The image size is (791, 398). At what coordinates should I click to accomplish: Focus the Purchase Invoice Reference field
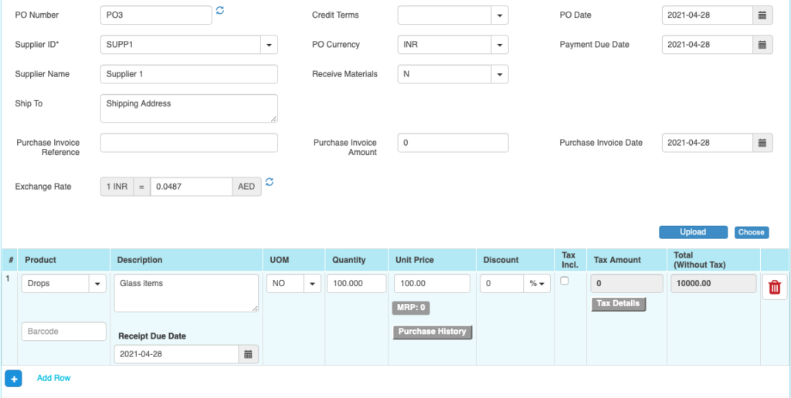pyautogui.click(x=189, y=143)
